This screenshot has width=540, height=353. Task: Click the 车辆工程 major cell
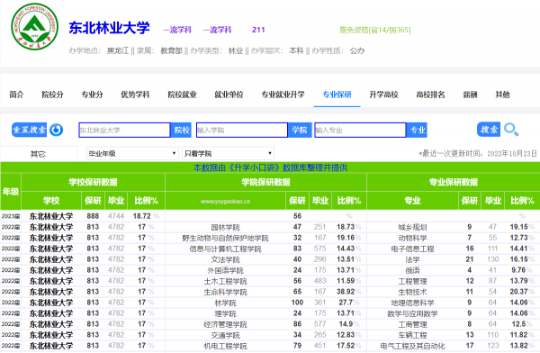412,335
